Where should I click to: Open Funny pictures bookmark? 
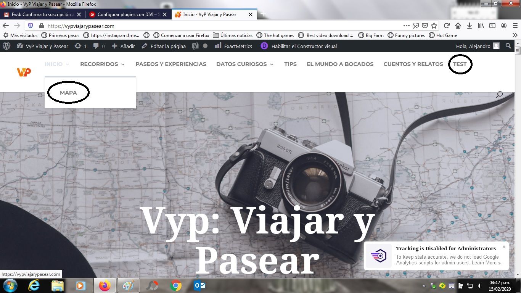[x=406, y=35]
